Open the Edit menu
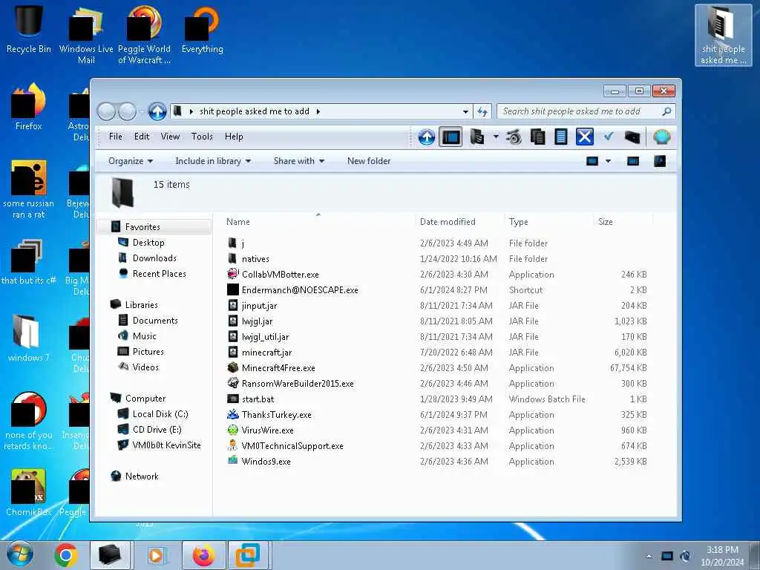Viewport: 760px width, 570px height. point(142,137)
